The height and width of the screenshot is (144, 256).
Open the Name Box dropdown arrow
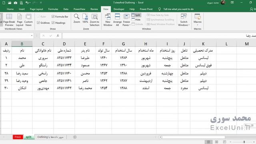click(32, 36)
